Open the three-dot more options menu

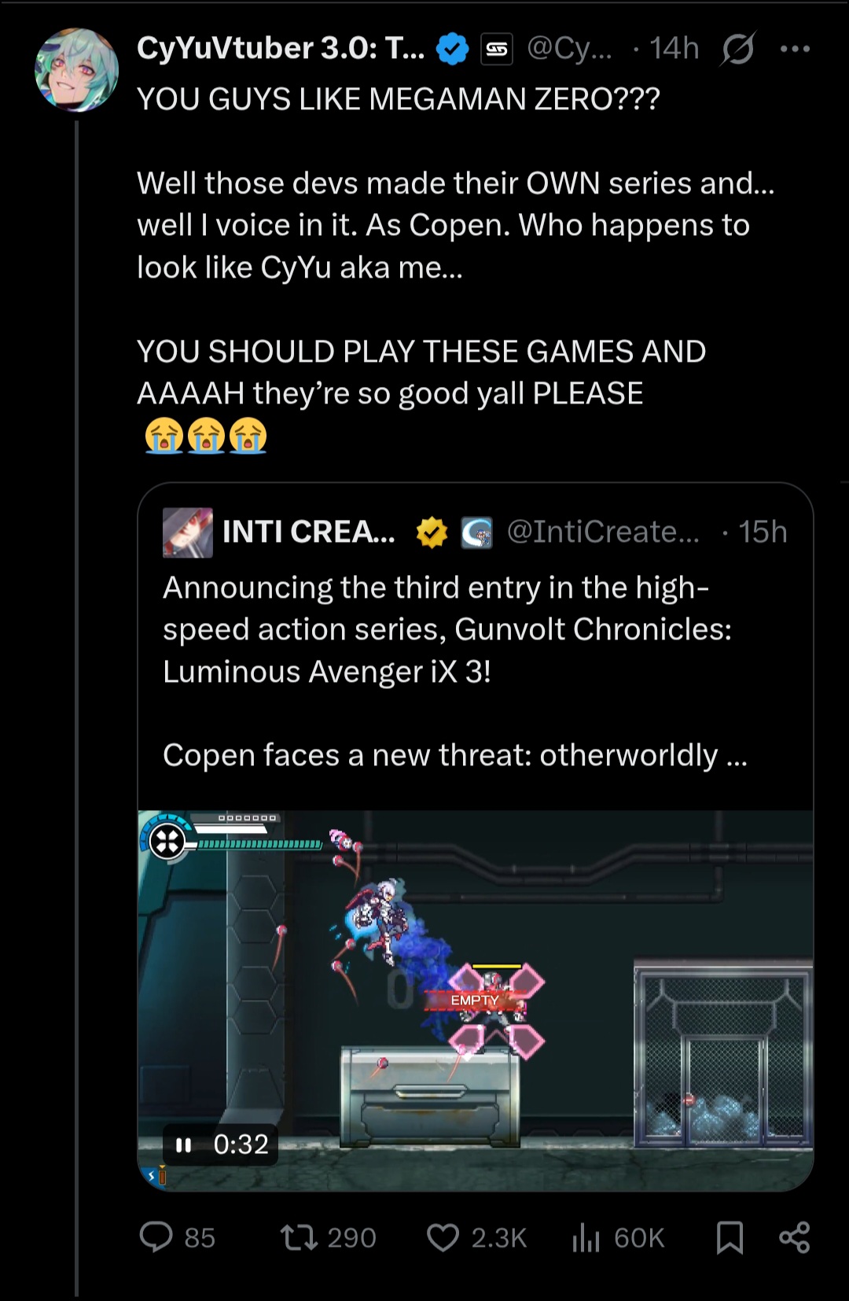click(795, 49)
